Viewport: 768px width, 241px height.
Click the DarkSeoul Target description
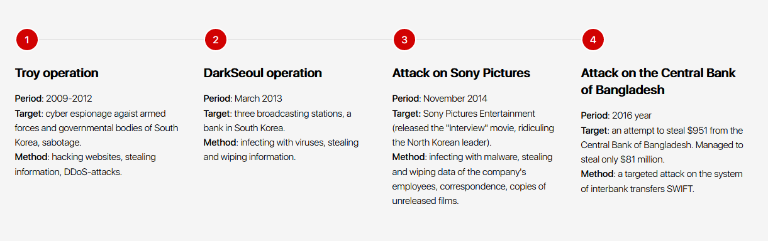click(x=277, y=120)
